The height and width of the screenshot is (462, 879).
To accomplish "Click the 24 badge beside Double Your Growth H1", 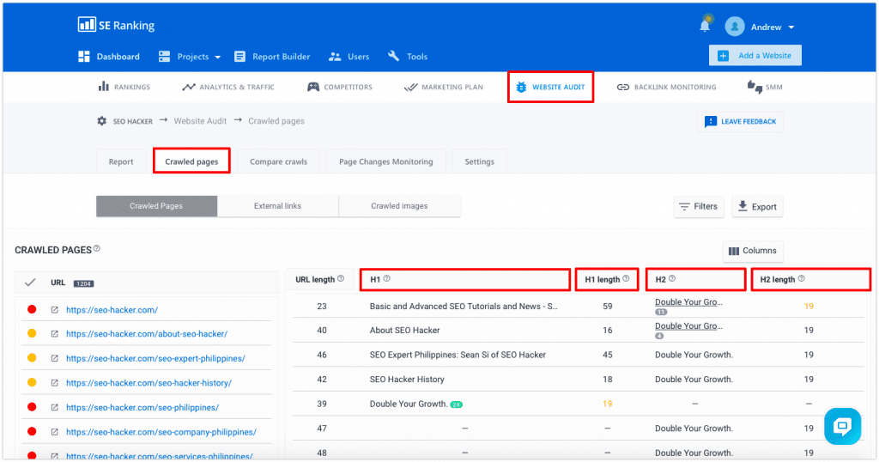I will coord(457,404).
